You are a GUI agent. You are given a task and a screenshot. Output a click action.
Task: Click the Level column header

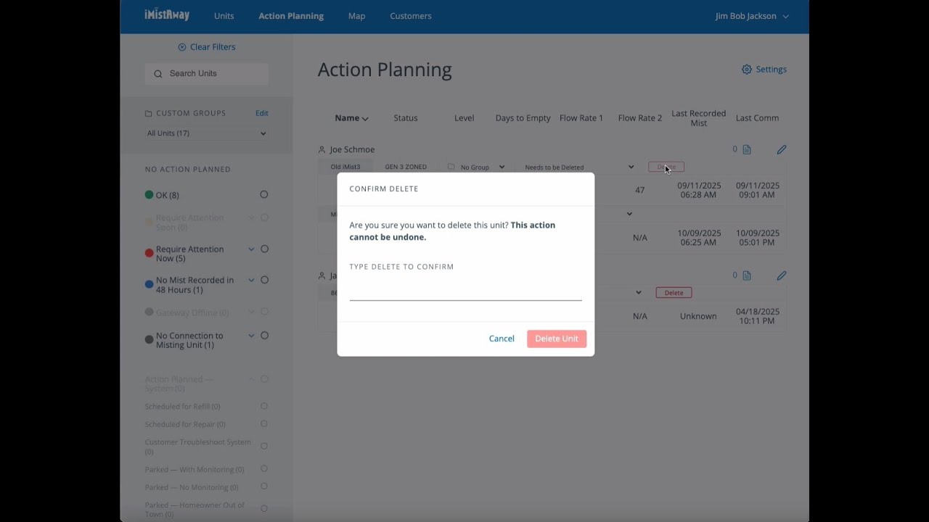point(464,118)
